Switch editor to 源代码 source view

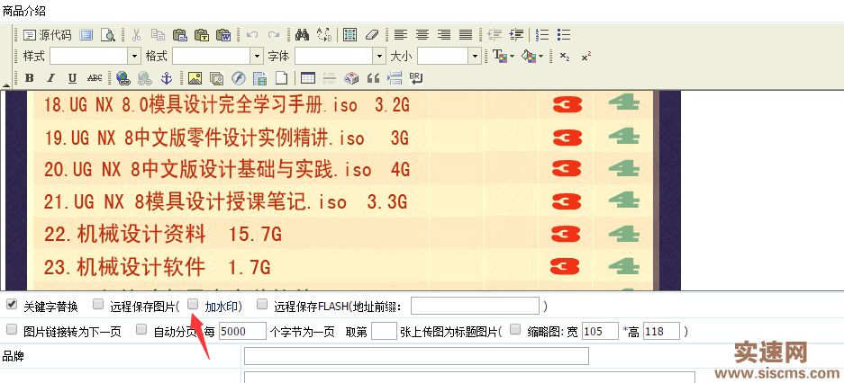point(48,35)
